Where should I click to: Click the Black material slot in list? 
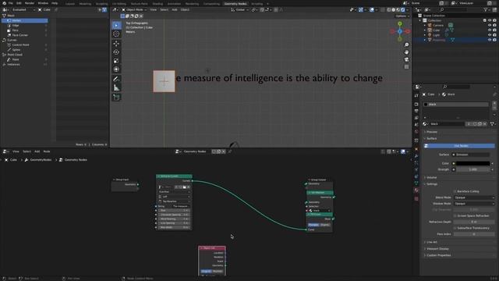coord(456,105)
